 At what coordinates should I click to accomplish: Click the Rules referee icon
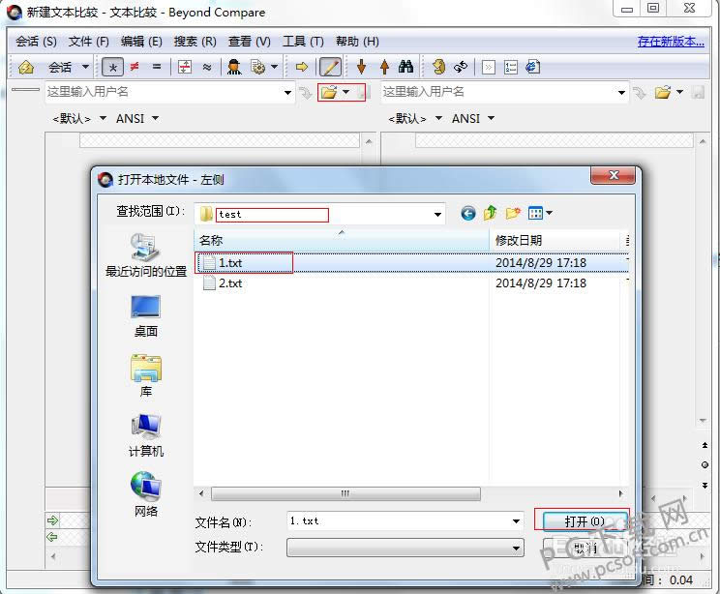[x=234, y=68]
